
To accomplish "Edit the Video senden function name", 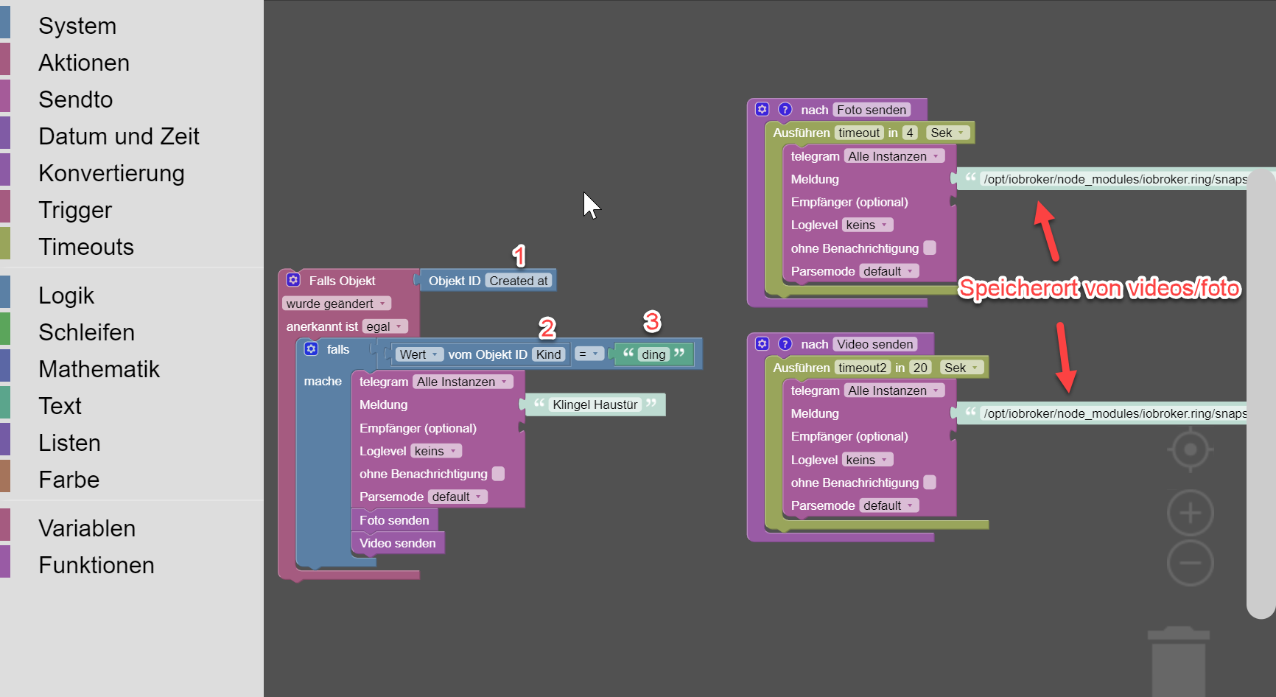I will [x=875, y=344].
